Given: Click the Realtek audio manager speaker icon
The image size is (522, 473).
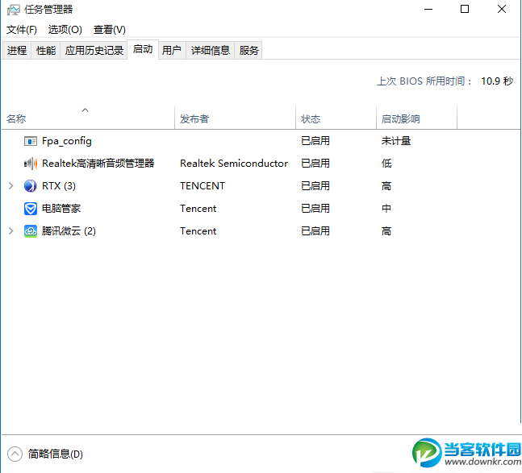Looking at the screenshot, I should (x=31, y=164).
